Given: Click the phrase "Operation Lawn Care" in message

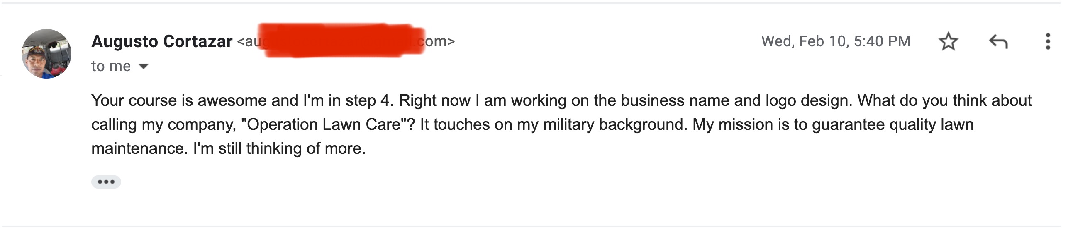Looking at the screenshot, I should 323,124.
